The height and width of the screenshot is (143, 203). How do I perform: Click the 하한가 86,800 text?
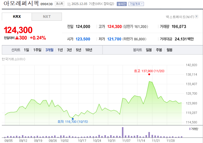pos(134,39)
